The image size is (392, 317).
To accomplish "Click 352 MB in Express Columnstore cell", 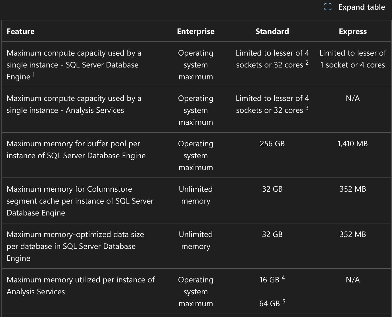I will 352,189.
